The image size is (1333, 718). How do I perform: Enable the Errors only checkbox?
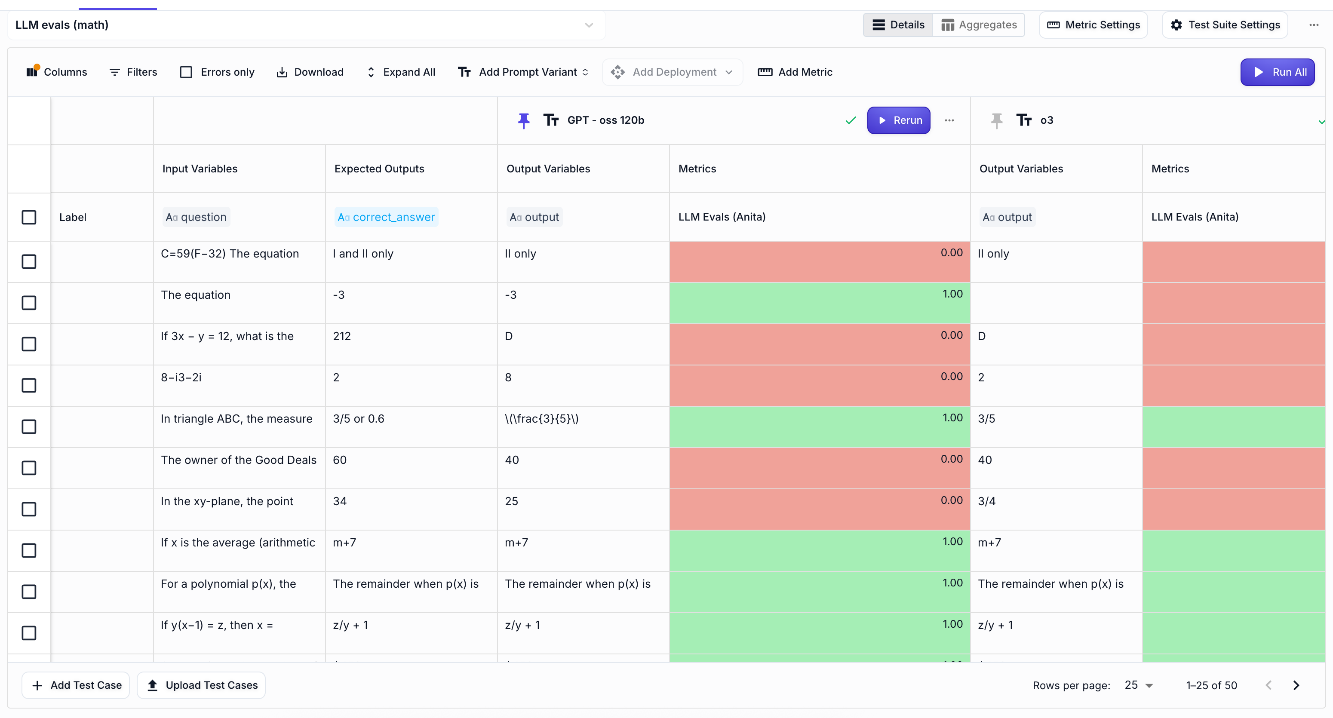pos(186,72)
